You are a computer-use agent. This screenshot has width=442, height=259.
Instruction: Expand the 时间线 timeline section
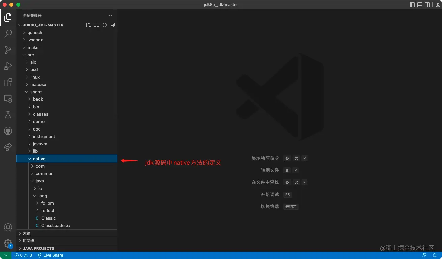click(67, 241)
